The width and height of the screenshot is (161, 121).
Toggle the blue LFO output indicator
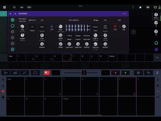pos(52,27)
